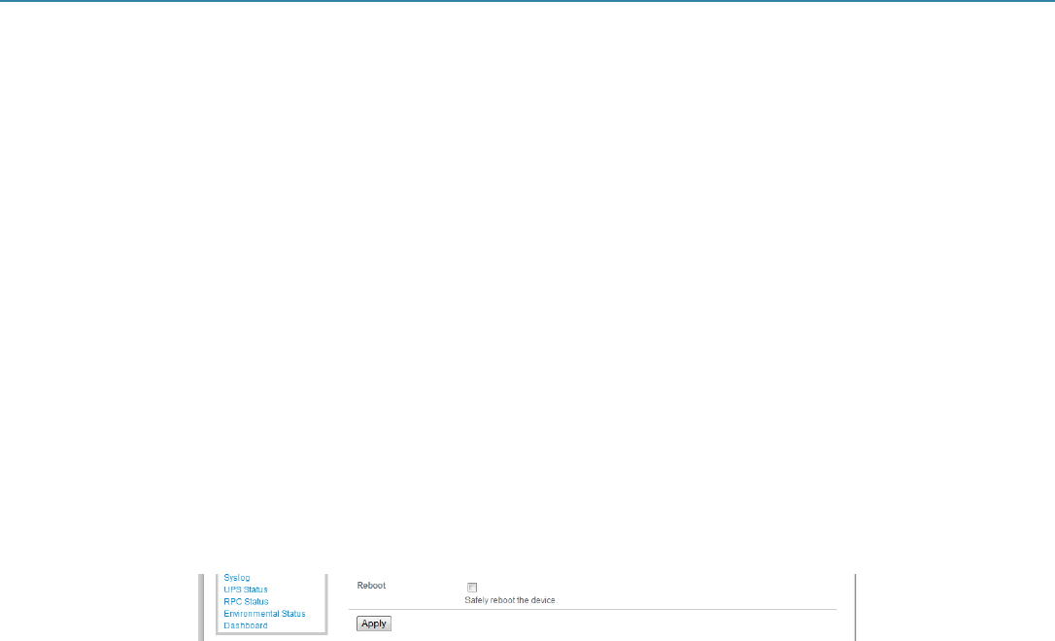
Task: Open Environmental Status link
Action: coord(264,614)
